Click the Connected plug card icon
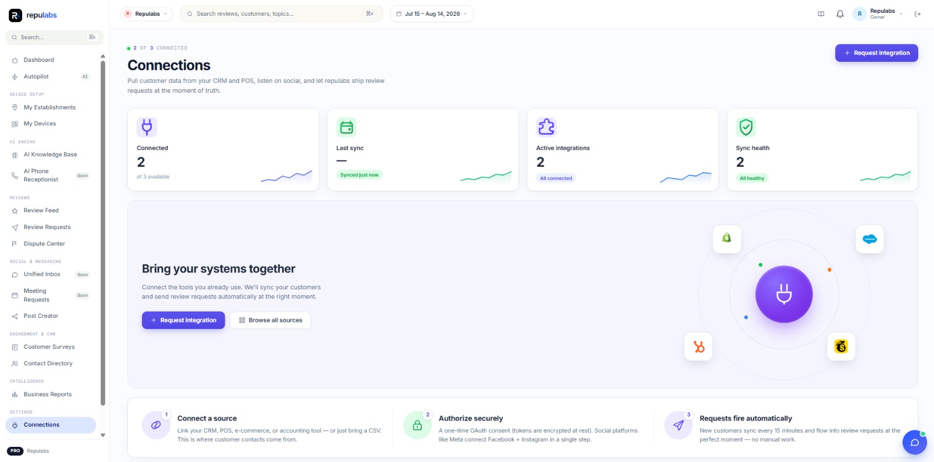 click(147, 127)
